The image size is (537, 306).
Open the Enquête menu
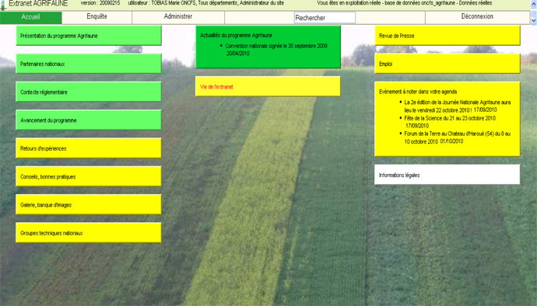[97, 17]
